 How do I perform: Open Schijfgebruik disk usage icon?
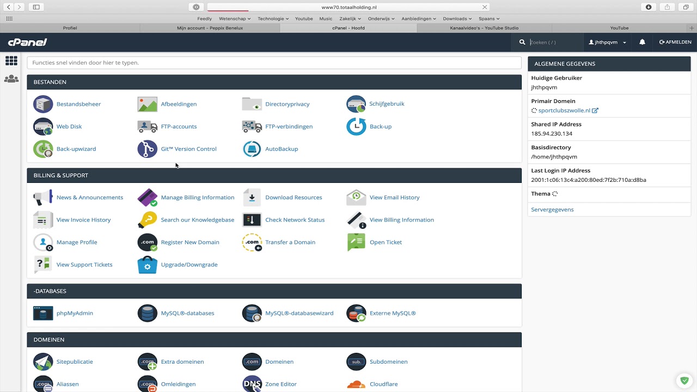pyautogui.click(x=356, y=104)
